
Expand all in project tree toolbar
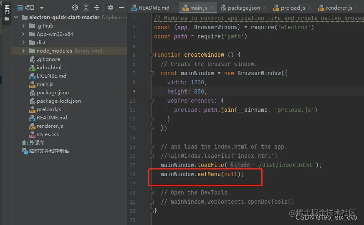coord(86,8)
